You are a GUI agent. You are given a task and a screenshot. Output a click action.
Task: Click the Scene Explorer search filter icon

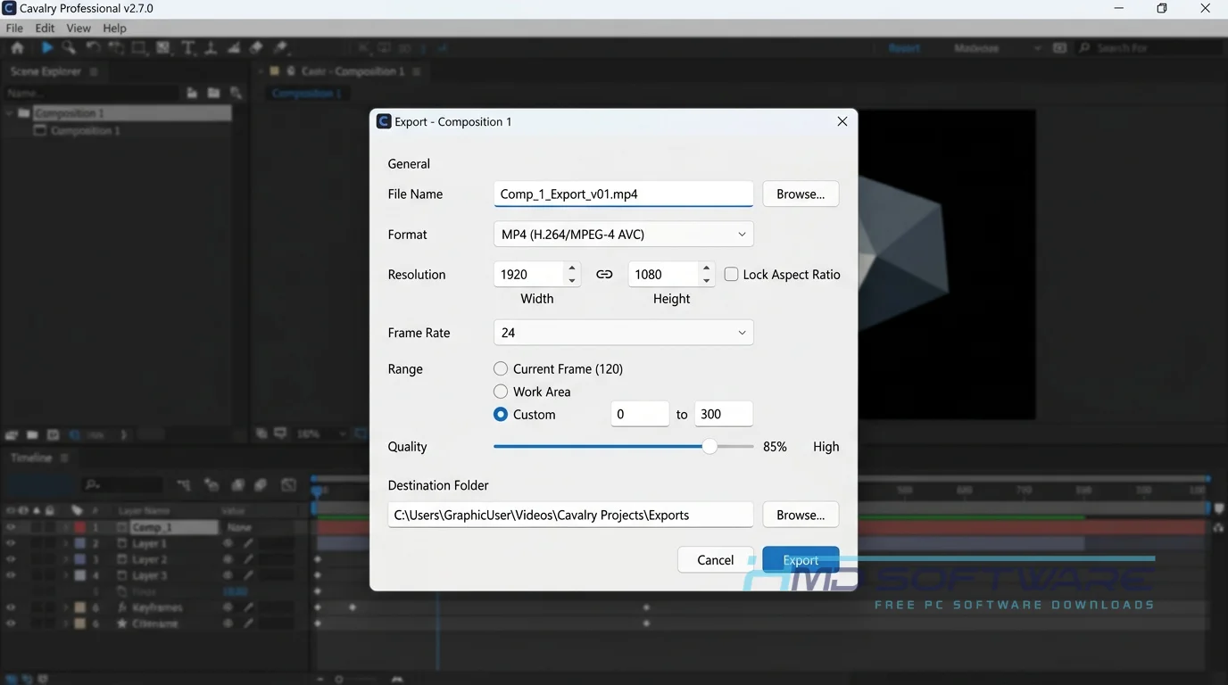coord(236,93)
